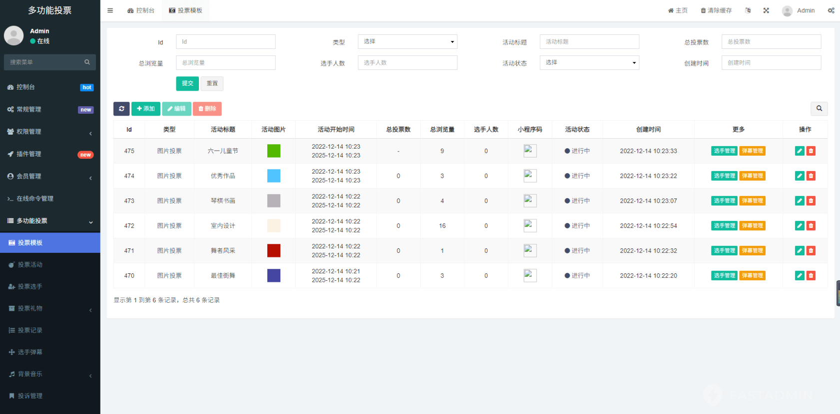Open mini program code image for row 475
Screen dimensions: 840x414
tap(530, 151)
